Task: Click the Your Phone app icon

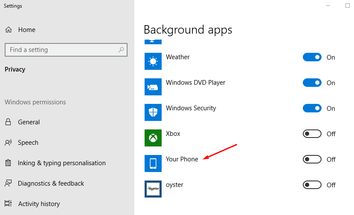Action: click(153, 163)
